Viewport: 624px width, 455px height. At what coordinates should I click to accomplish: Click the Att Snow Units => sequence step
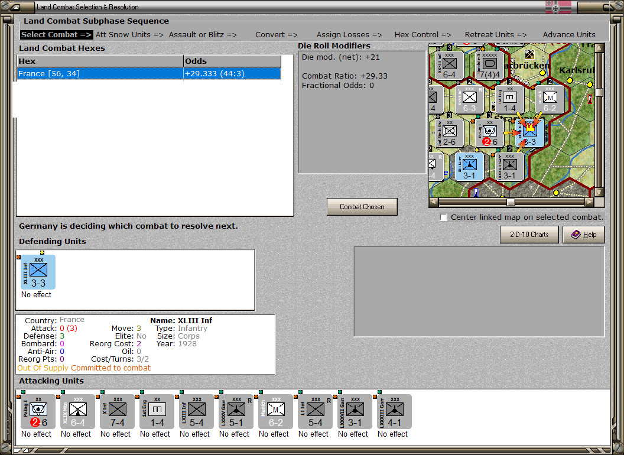129,35
